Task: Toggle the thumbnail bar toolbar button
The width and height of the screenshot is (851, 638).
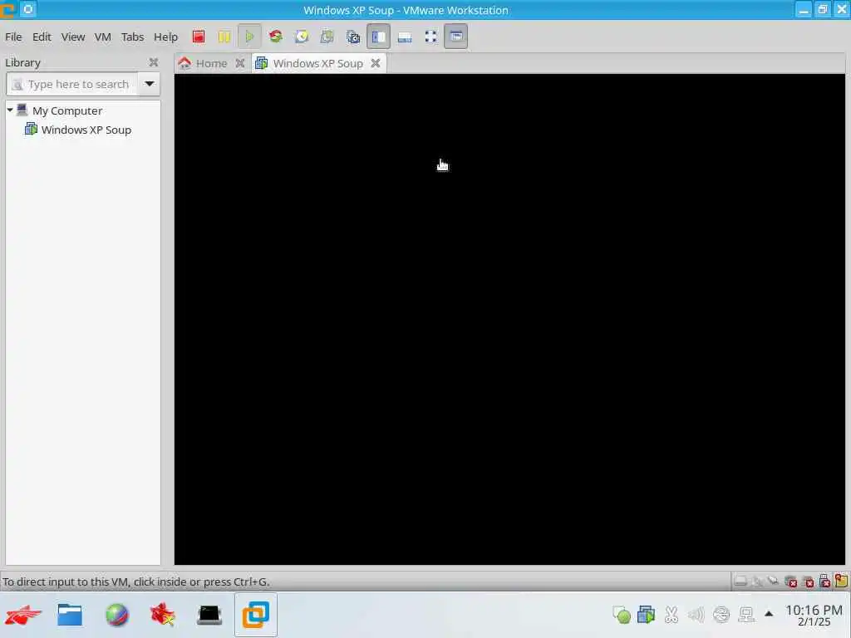Action: point(405,37)
